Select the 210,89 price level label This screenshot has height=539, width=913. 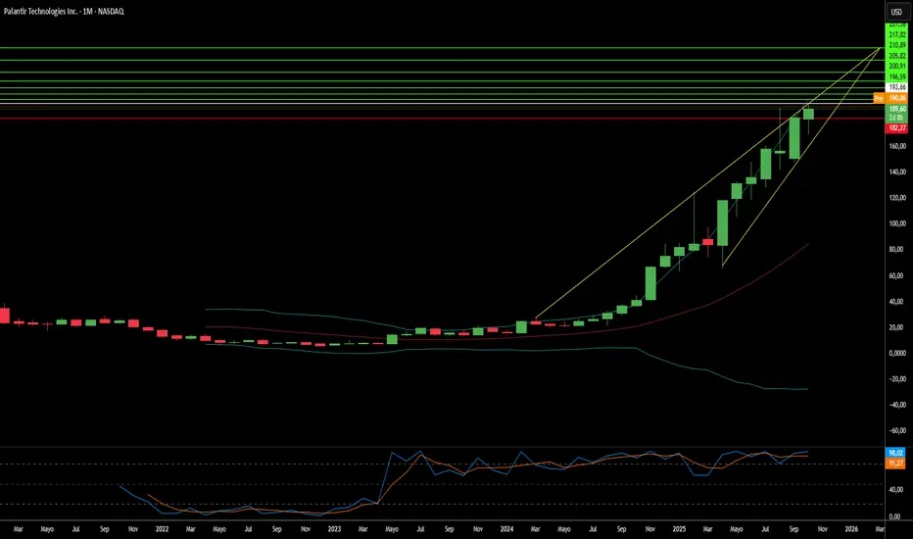click(x=897, y=45)
